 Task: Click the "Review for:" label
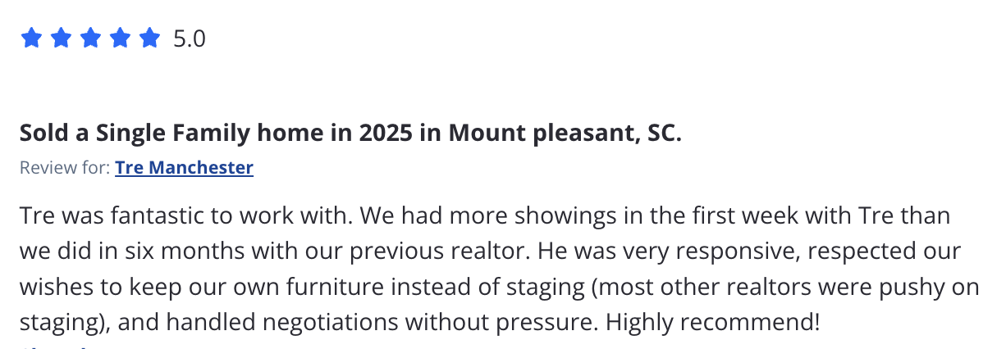tap(65, 168)
